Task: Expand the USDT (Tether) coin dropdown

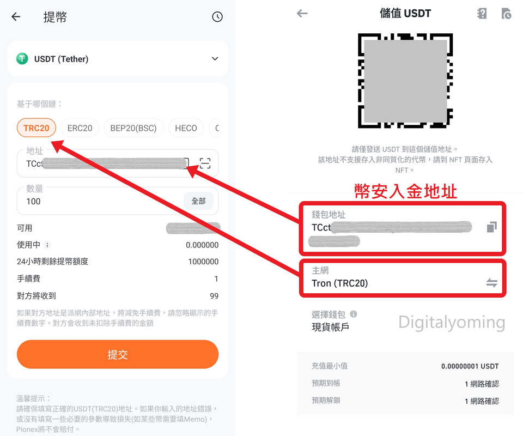Action: click(x=215, y=59)
